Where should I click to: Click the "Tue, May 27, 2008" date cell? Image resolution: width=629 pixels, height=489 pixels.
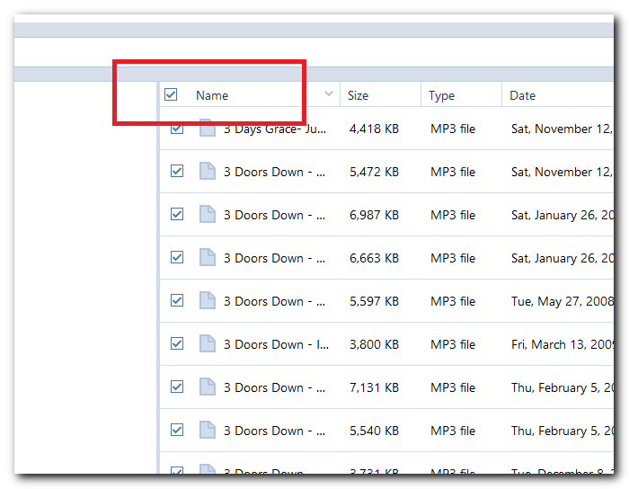[563, 302]
